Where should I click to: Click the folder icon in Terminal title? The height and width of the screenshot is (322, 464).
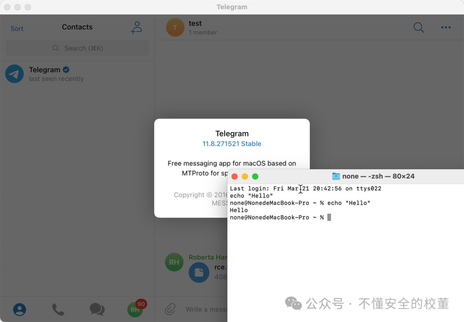pos(336,176)
